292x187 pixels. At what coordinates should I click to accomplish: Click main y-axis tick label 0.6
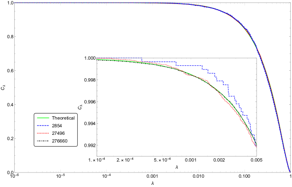coord(10,70)
